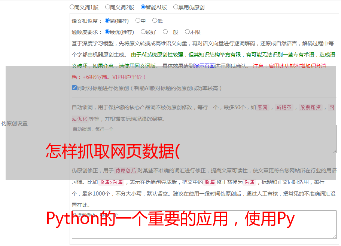The width and height of the screenshot is (341, 246).
Task: Set 通顺度要求 to 不限
Action: (x=187, y=32)
